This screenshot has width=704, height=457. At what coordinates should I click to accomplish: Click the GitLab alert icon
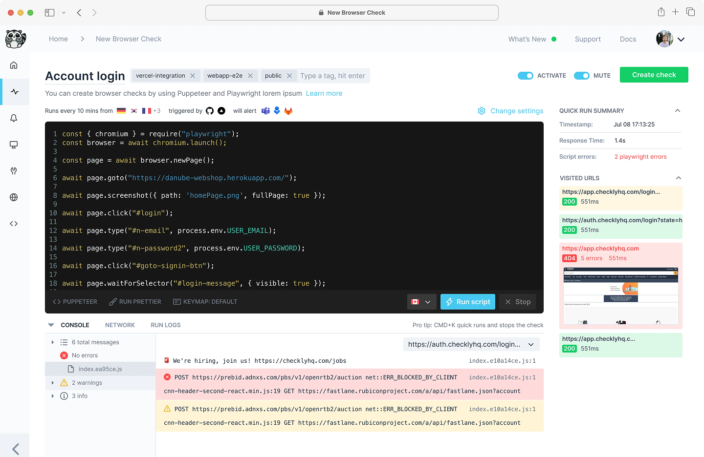288,111
